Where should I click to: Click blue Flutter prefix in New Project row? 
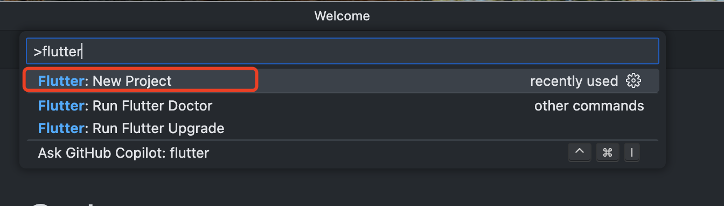[61, 81]
